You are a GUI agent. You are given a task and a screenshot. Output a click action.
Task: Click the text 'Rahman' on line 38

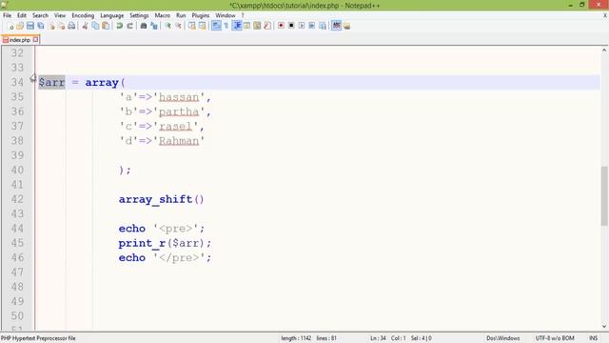179,141
